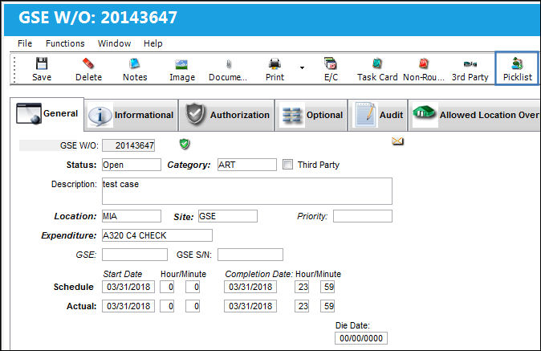Click the green shield authorization icon
Screen dimensions: 541x351
[185, 144]
